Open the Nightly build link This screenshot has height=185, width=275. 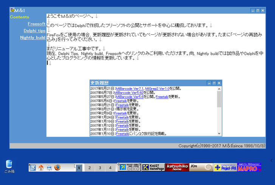pyautogui.click(x=32, y=37)
